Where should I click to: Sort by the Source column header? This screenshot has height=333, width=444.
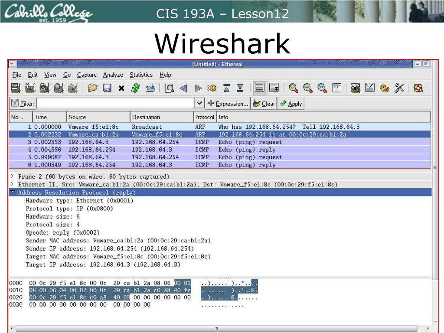(98, 117)
